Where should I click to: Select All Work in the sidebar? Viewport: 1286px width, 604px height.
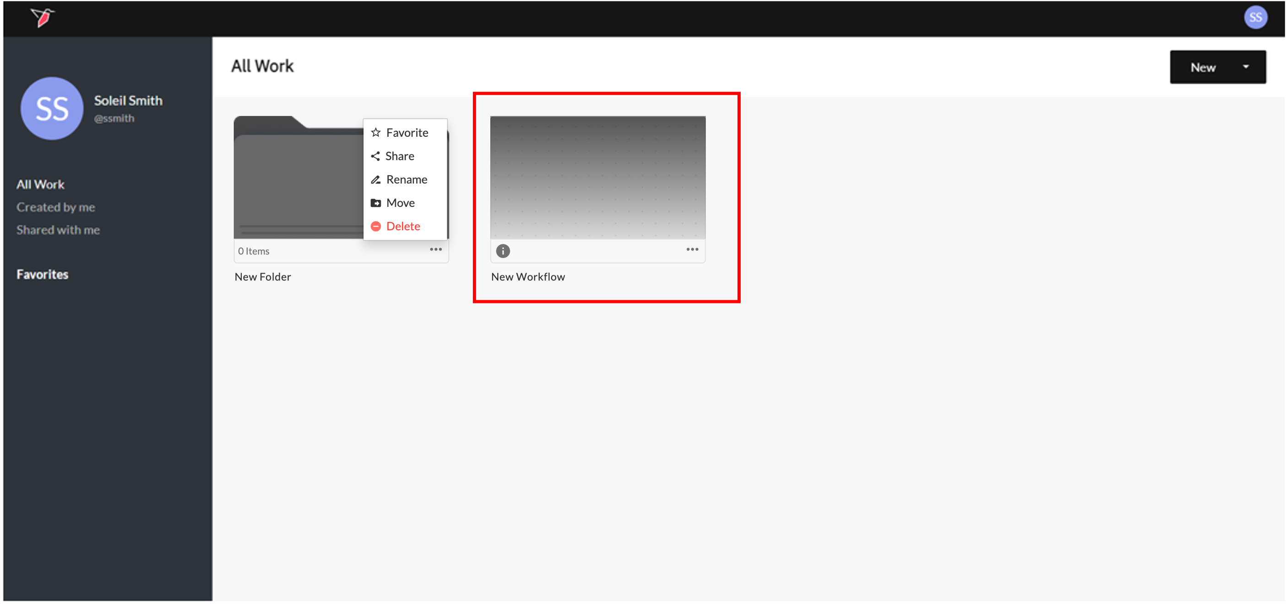[40, 184]
